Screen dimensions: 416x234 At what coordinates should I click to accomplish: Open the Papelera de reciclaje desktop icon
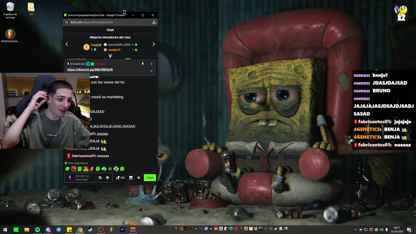(10, 10)
